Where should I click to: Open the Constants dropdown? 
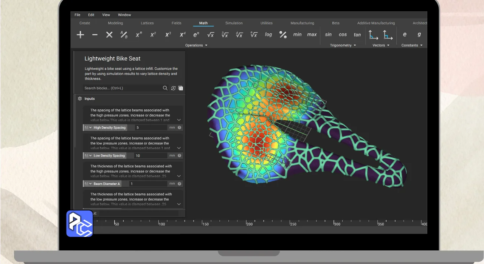pos(412,45)
